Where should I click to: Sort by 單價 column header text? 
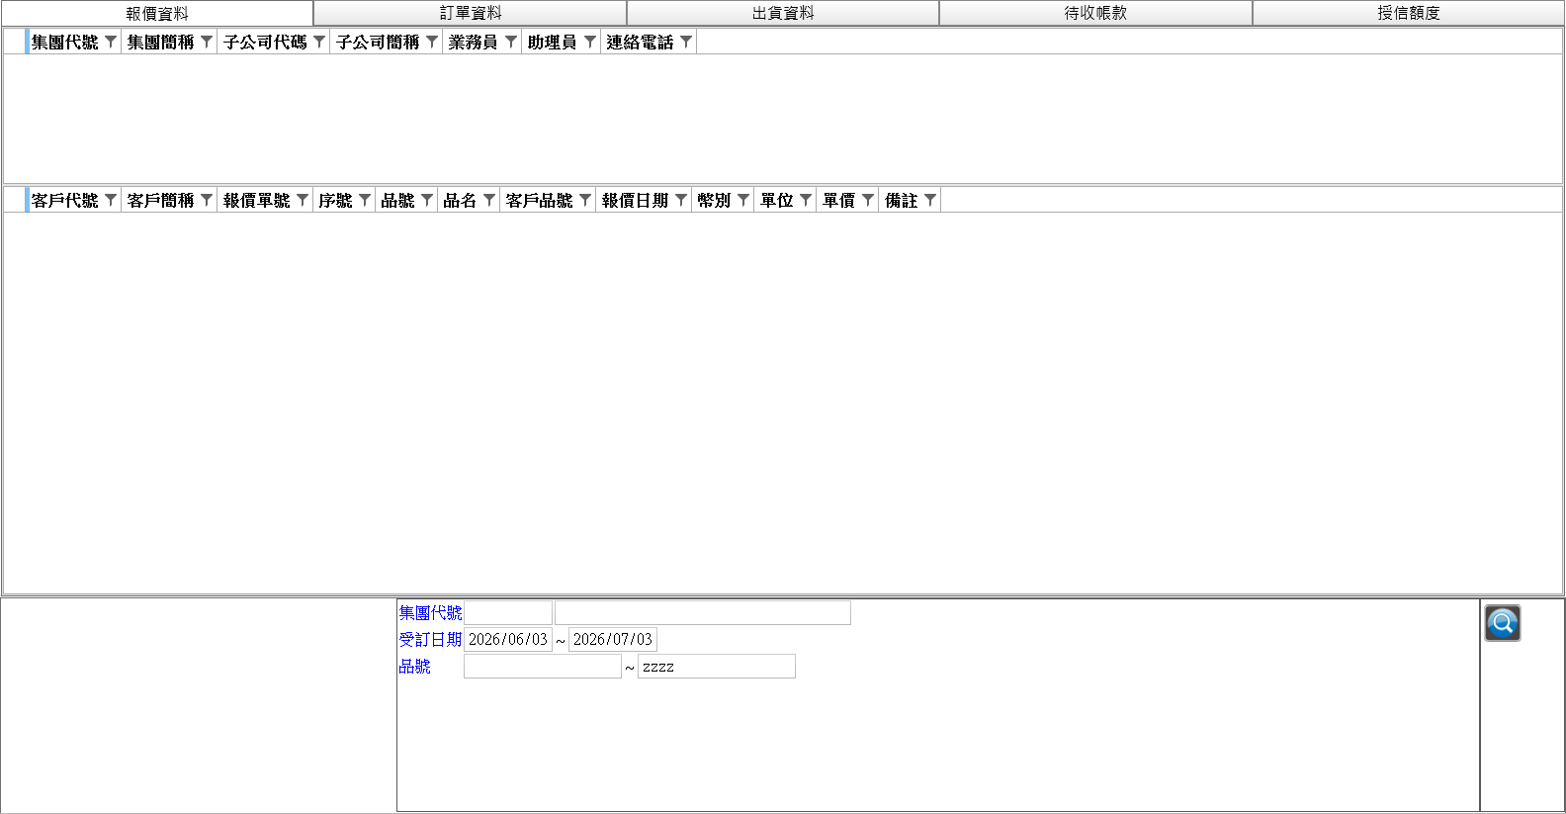pyautogui.click(x=839, y=200)
